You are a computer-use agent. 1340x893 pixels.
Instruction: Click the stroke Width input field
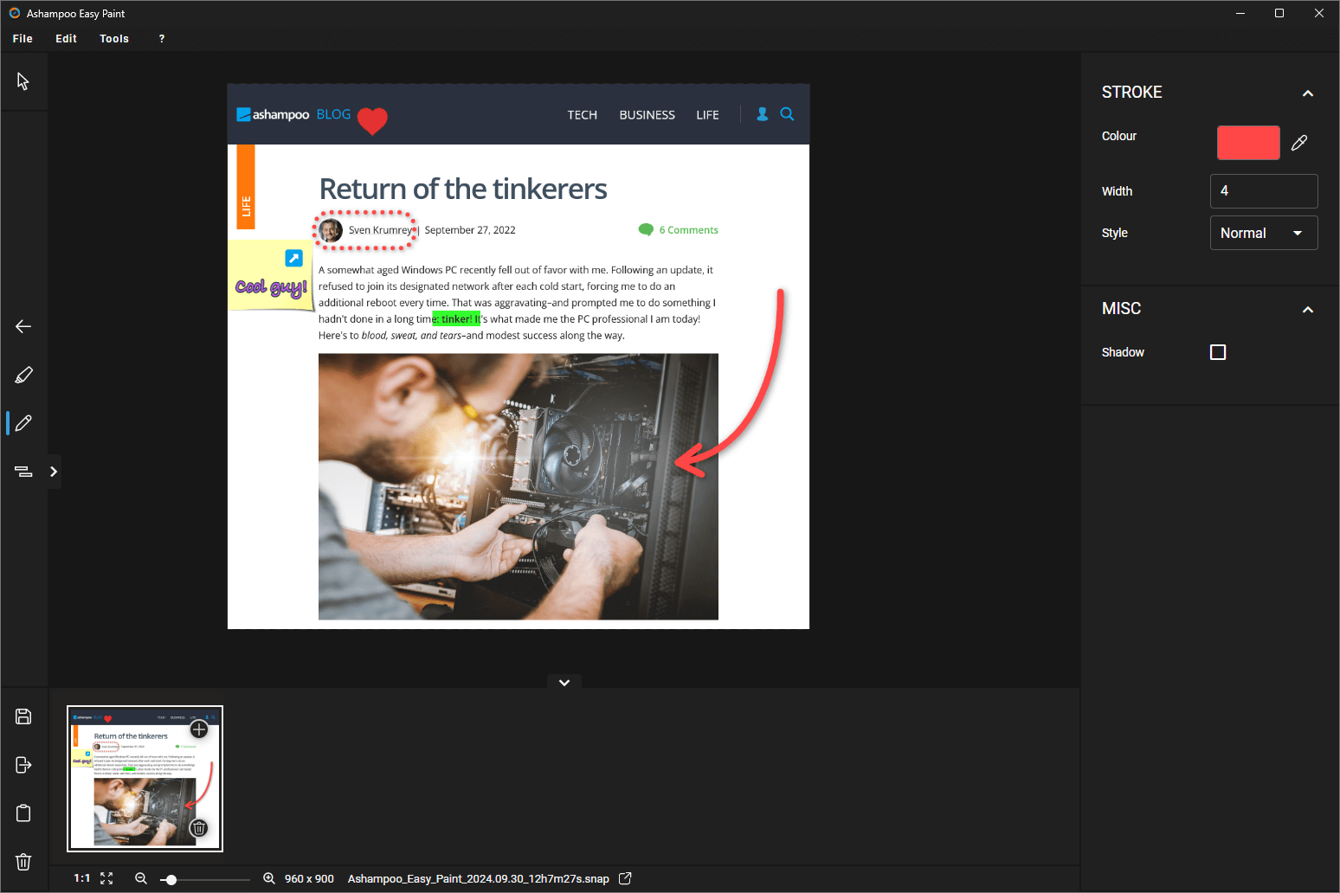pyautogui.click(x=1264, y=191)
